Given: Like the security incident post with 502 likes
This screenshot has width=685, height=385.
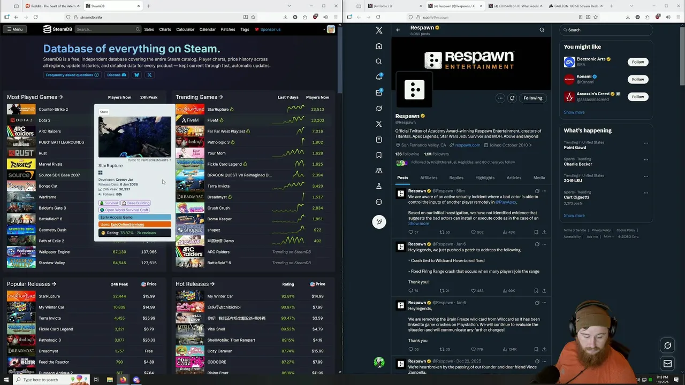Looking at the screenshot, I should 477,232.
